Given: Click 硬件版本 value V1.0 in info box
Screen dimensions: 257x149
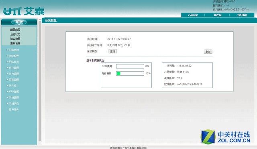Looking at the screenshot, I should tap(179, 78).
